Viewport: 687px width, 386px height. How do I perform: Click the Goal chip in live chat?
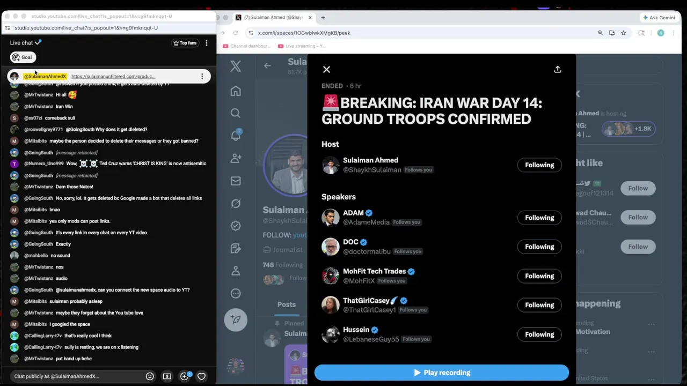click(x=23, y=57)
